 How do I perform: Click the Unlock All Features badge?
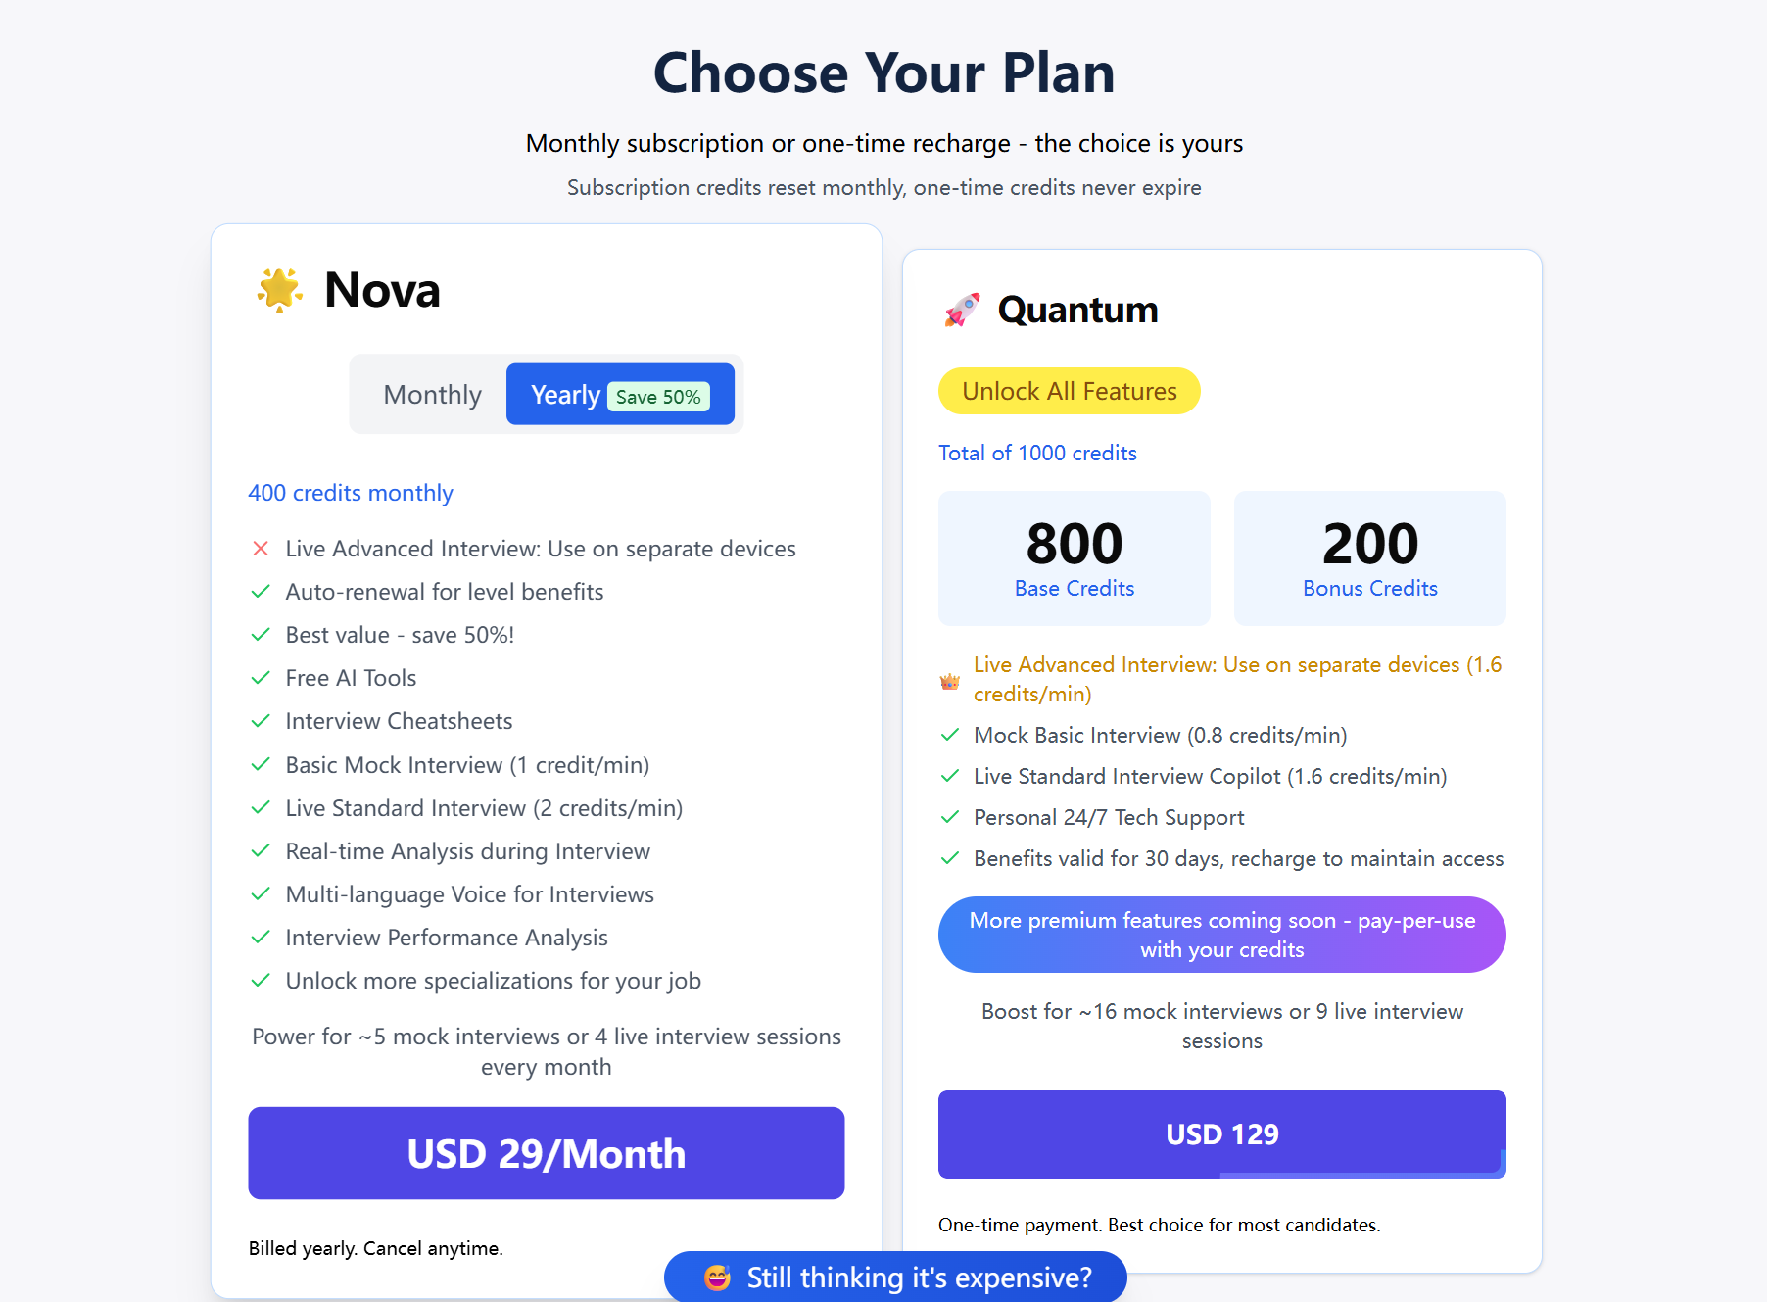pyautogui.click(x=1069, y=391)
